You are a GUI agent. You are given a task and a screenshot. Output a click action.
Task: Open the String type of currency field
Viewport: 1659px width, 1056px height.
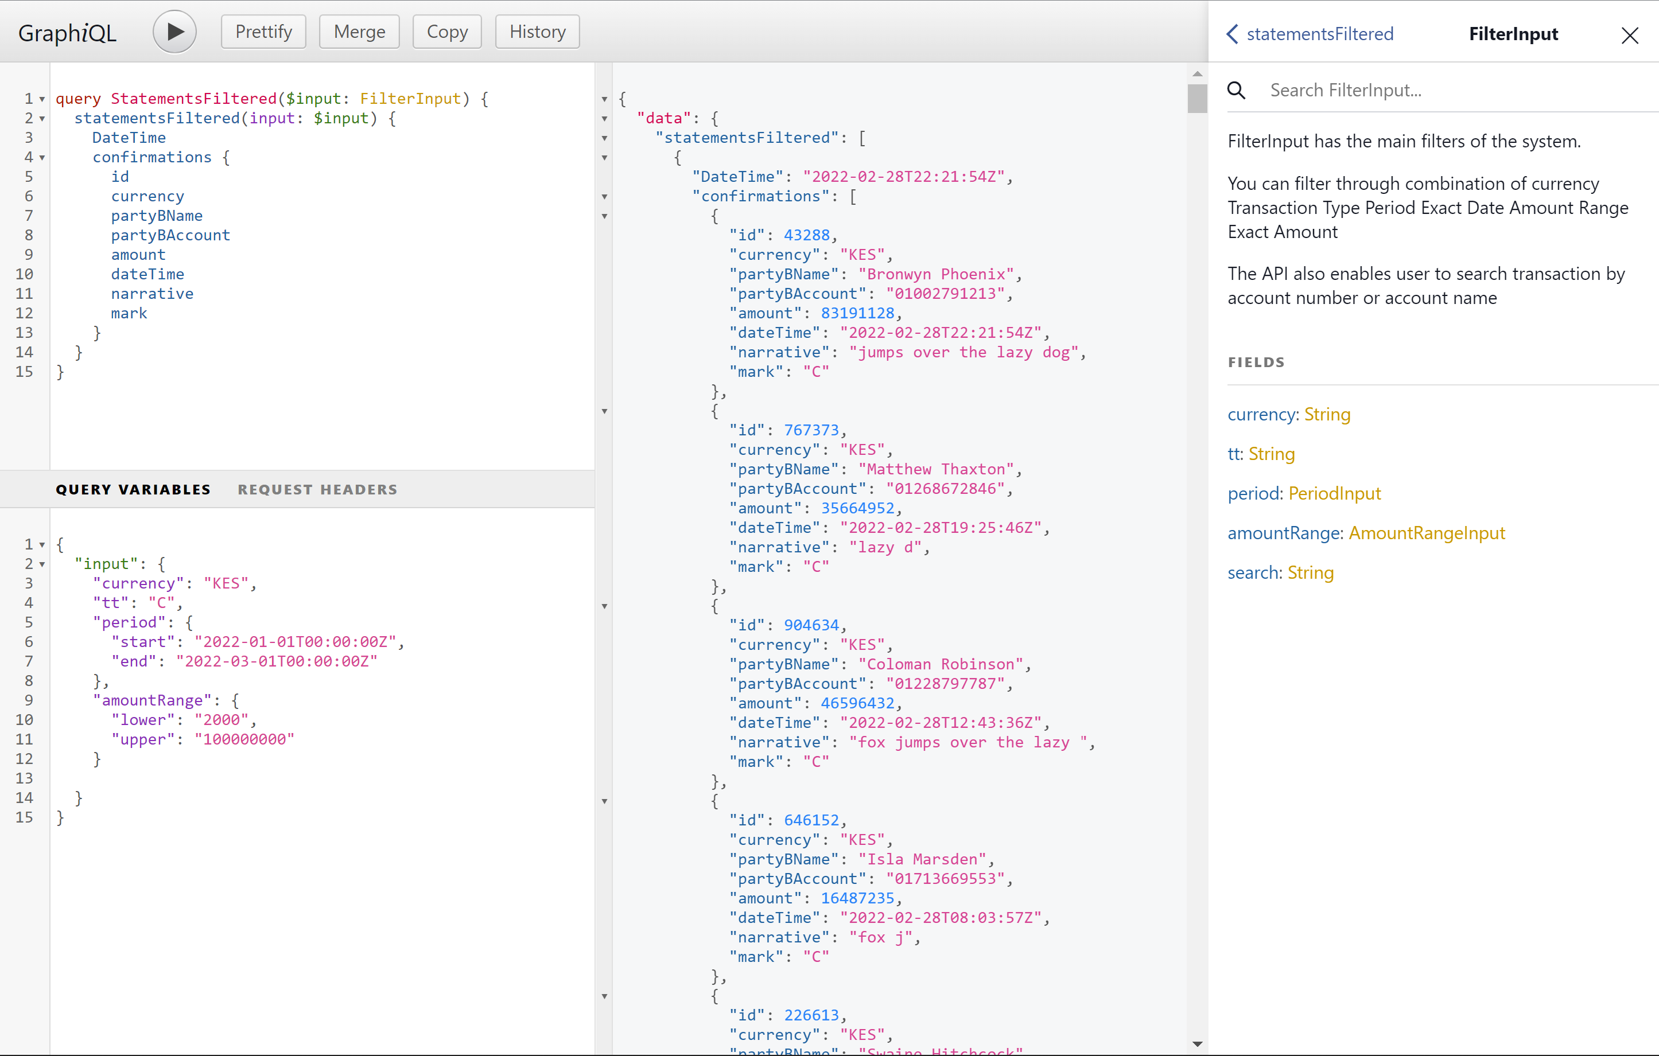pyautogui.click(x=1327, y=414)
